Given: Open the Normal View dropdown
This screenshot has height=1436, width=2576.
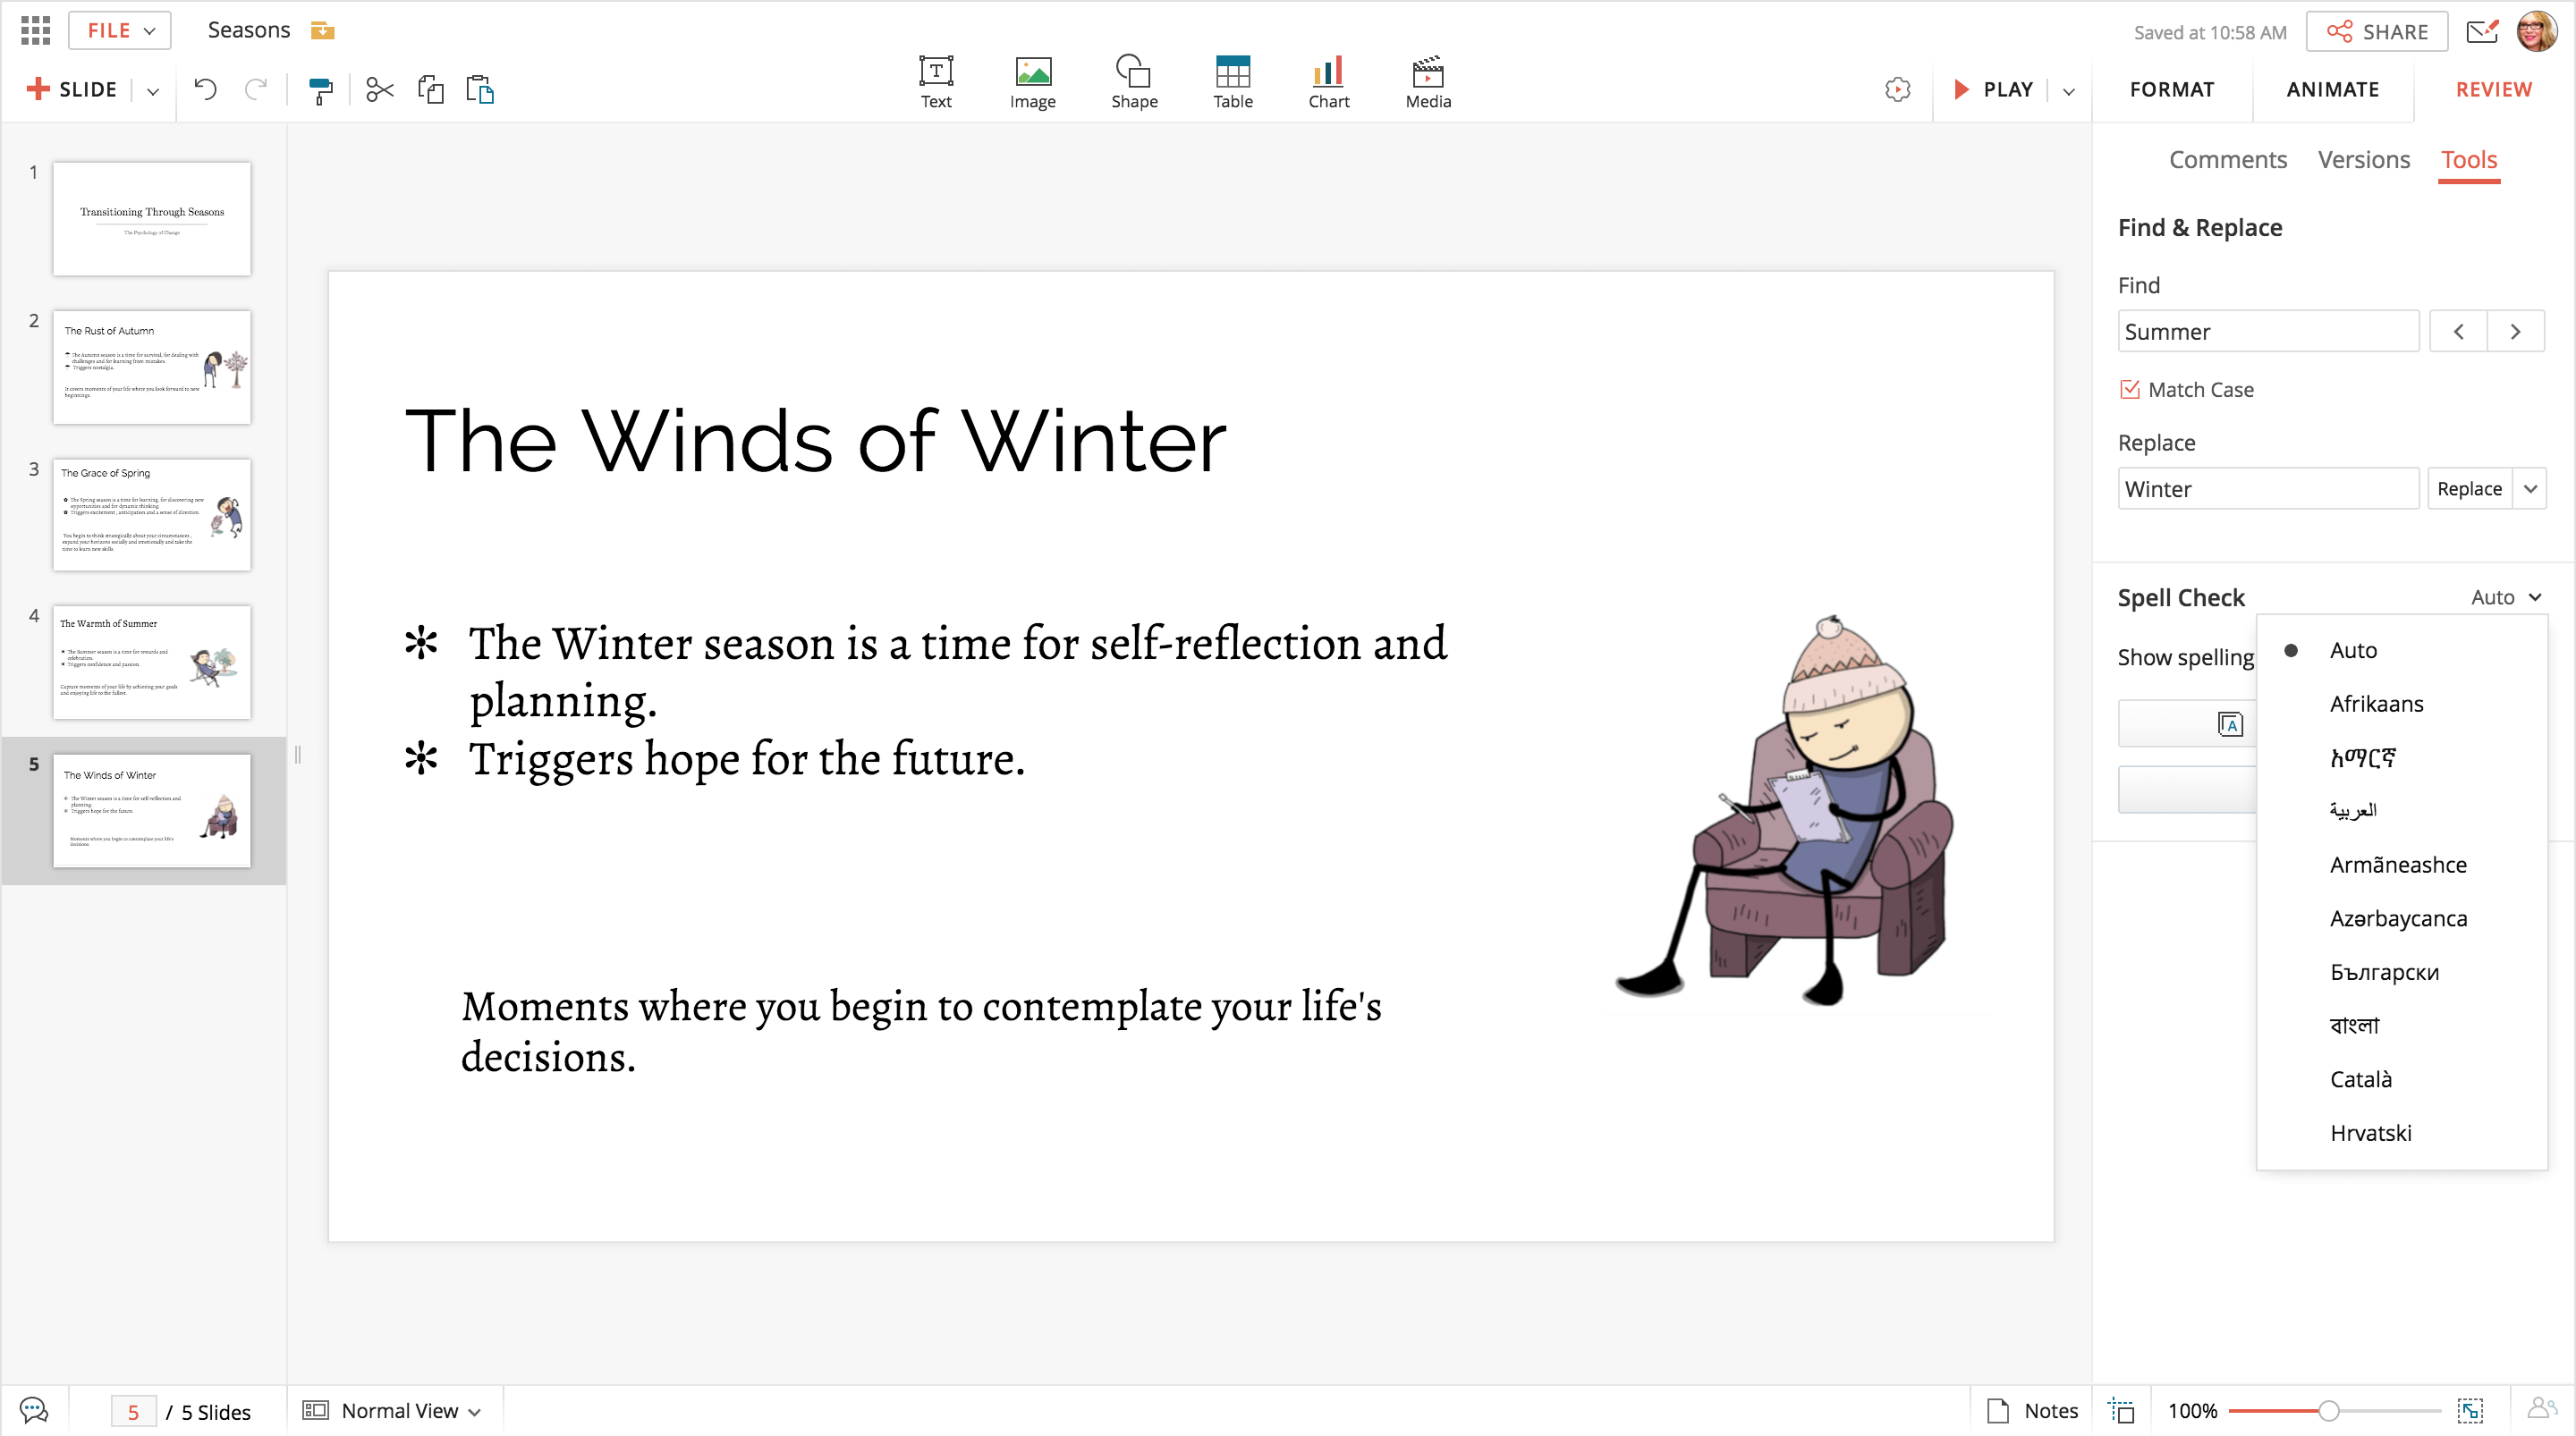Looking at the screenshot, I should pos(400,1410).
